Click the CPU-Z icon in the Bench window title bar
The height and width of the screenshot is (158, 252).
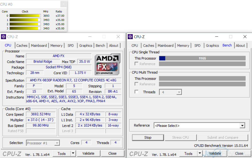click(x=130, y=37)
